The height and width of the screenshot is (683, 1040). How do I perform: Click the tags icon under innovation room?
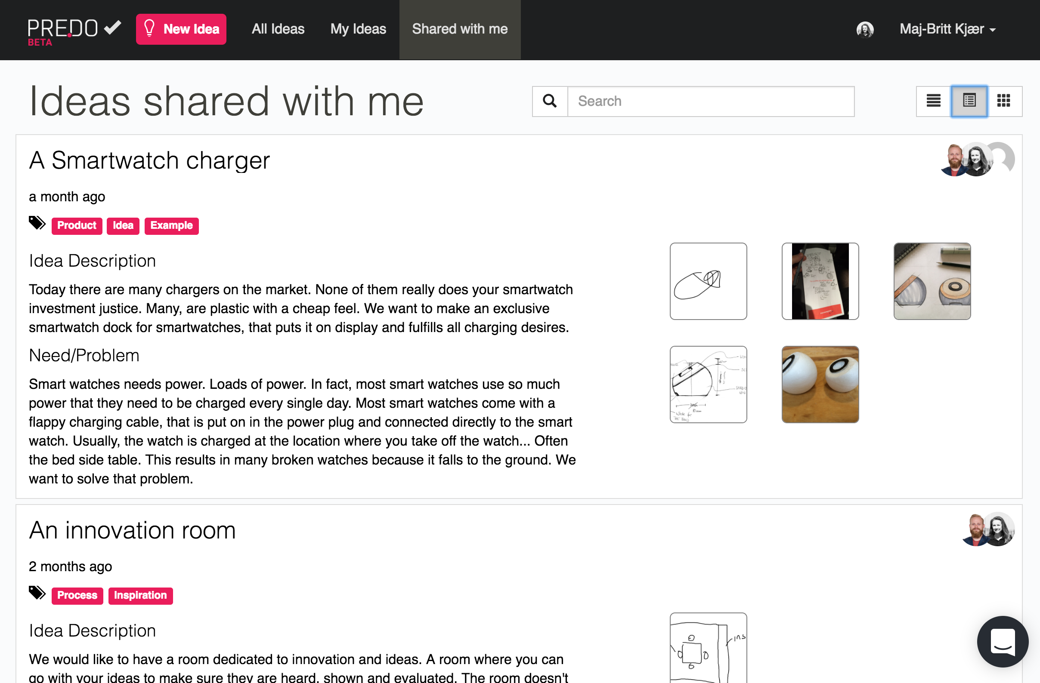click(37, 593)
